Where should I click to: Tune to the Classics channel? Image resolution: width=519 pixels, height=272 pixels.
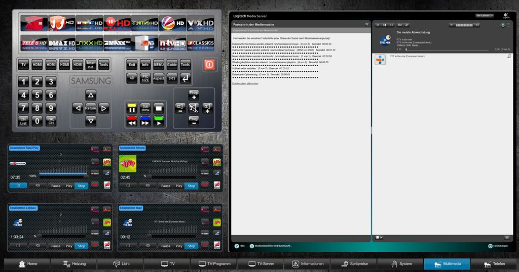(200, 43)
